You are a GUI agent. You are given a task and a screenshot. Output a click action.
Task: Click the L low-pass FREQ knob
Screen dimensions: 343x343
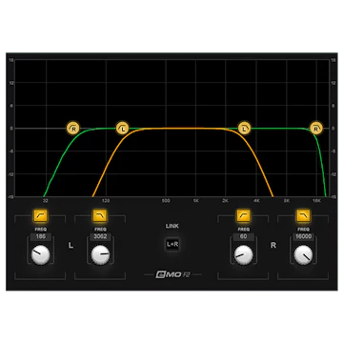(x=100, y=254)
